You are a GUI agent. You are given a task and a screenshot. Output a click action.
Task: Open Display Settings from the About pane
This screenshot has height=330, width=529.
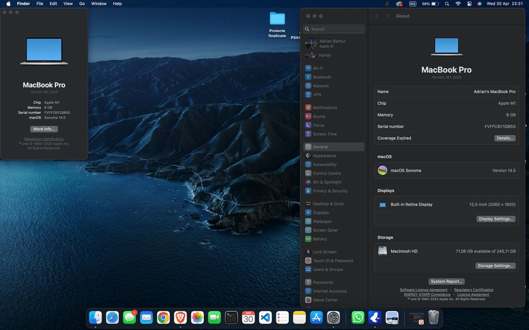click(496, 219)
